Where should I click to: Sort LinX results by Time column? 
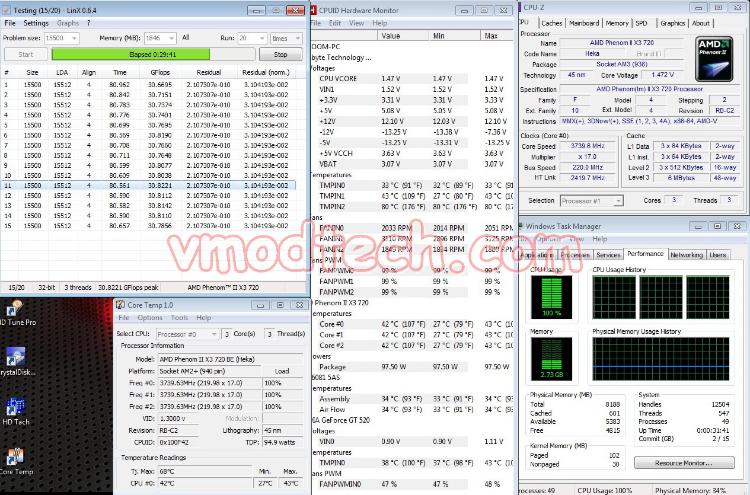click(120, 72)
